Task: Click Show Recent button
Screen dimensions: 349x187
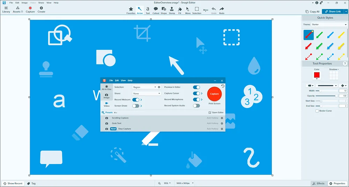Action: [x=13, y=184]
